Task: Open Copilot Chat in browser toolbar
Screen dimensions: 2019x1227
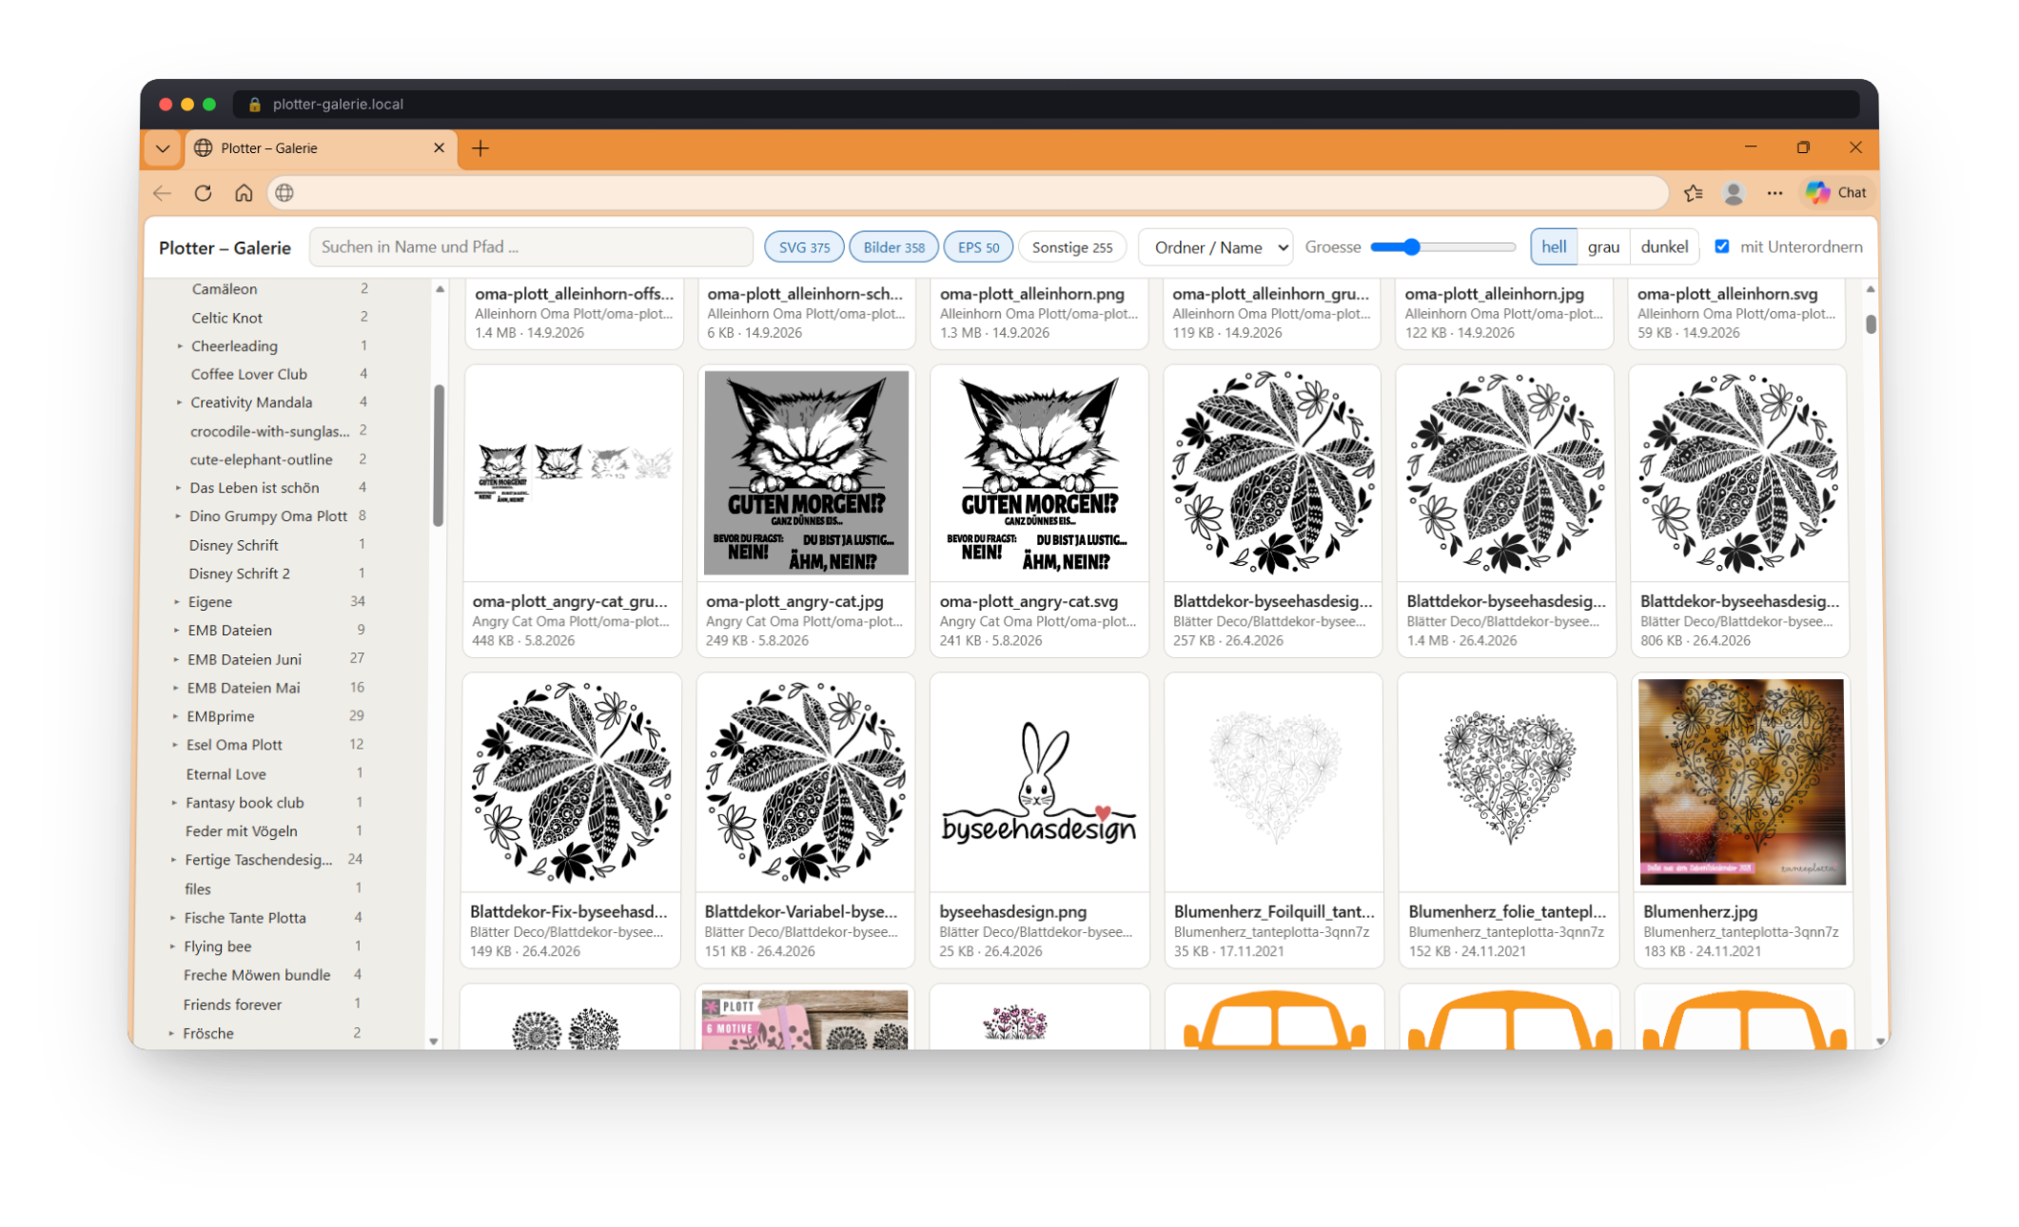Action: pyautogui.click(x=1837, y=192)
